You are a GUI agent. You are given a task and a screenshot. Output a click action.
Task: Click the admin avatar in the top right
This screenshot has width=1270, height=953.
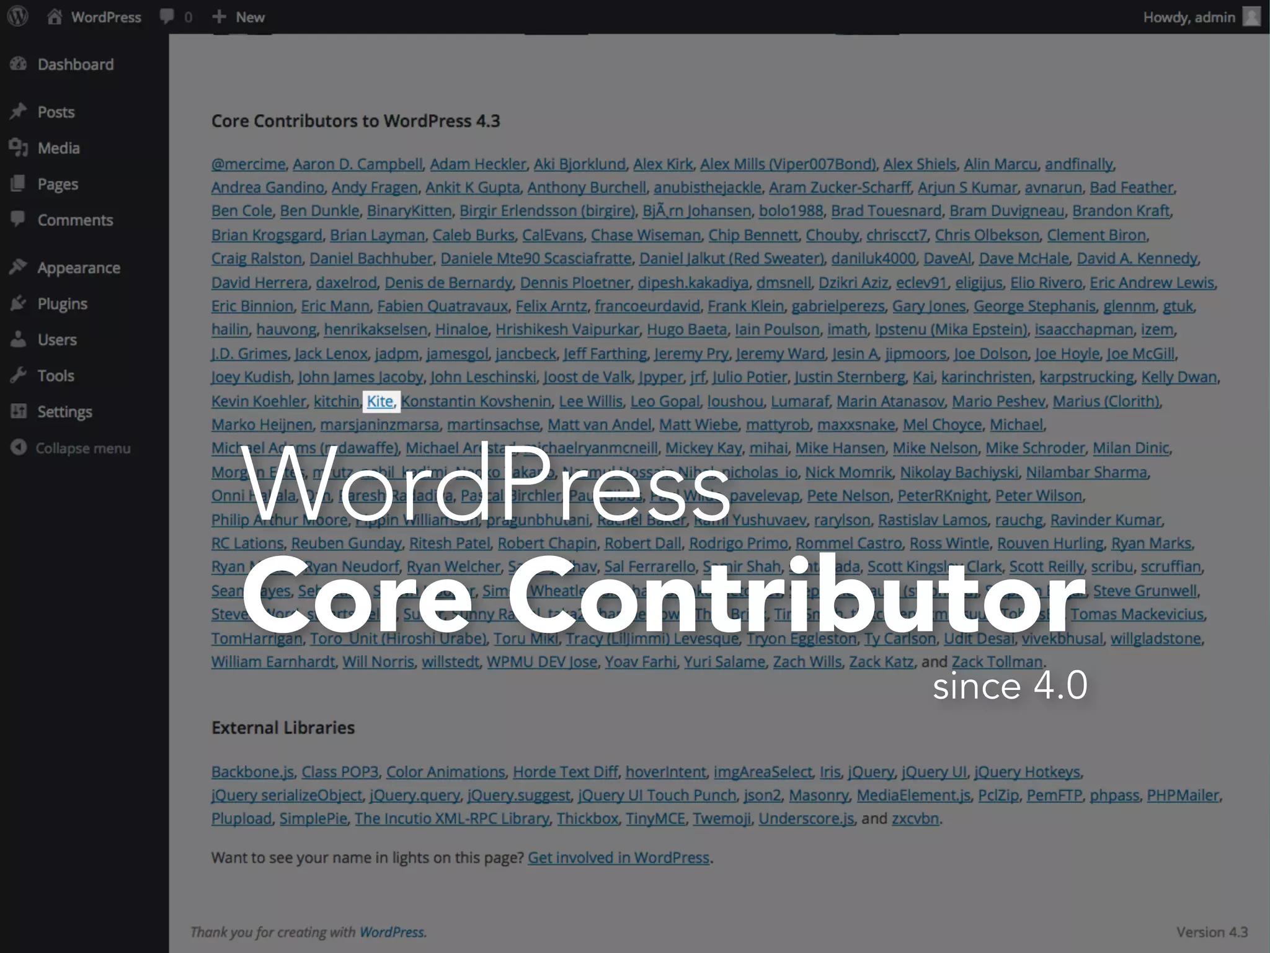pos(1252,17)
